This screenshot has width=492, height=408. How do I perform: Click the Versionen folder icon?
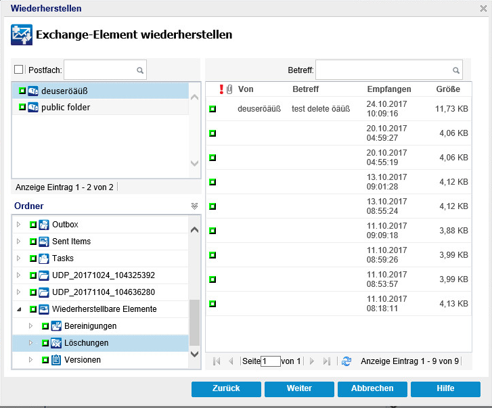pyautogui.click(x=56, y=360)
